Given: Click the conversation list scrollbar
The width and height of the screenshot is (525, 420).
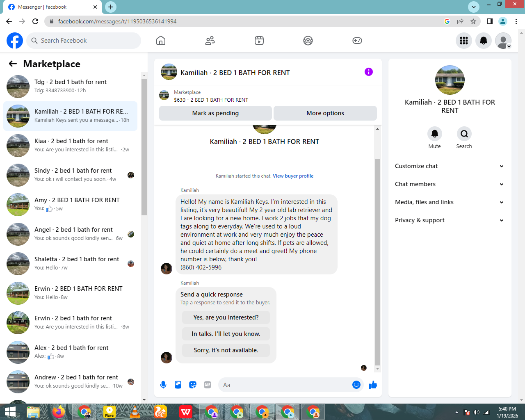Looking at the screenshot, I should click(x=144, y=147).
